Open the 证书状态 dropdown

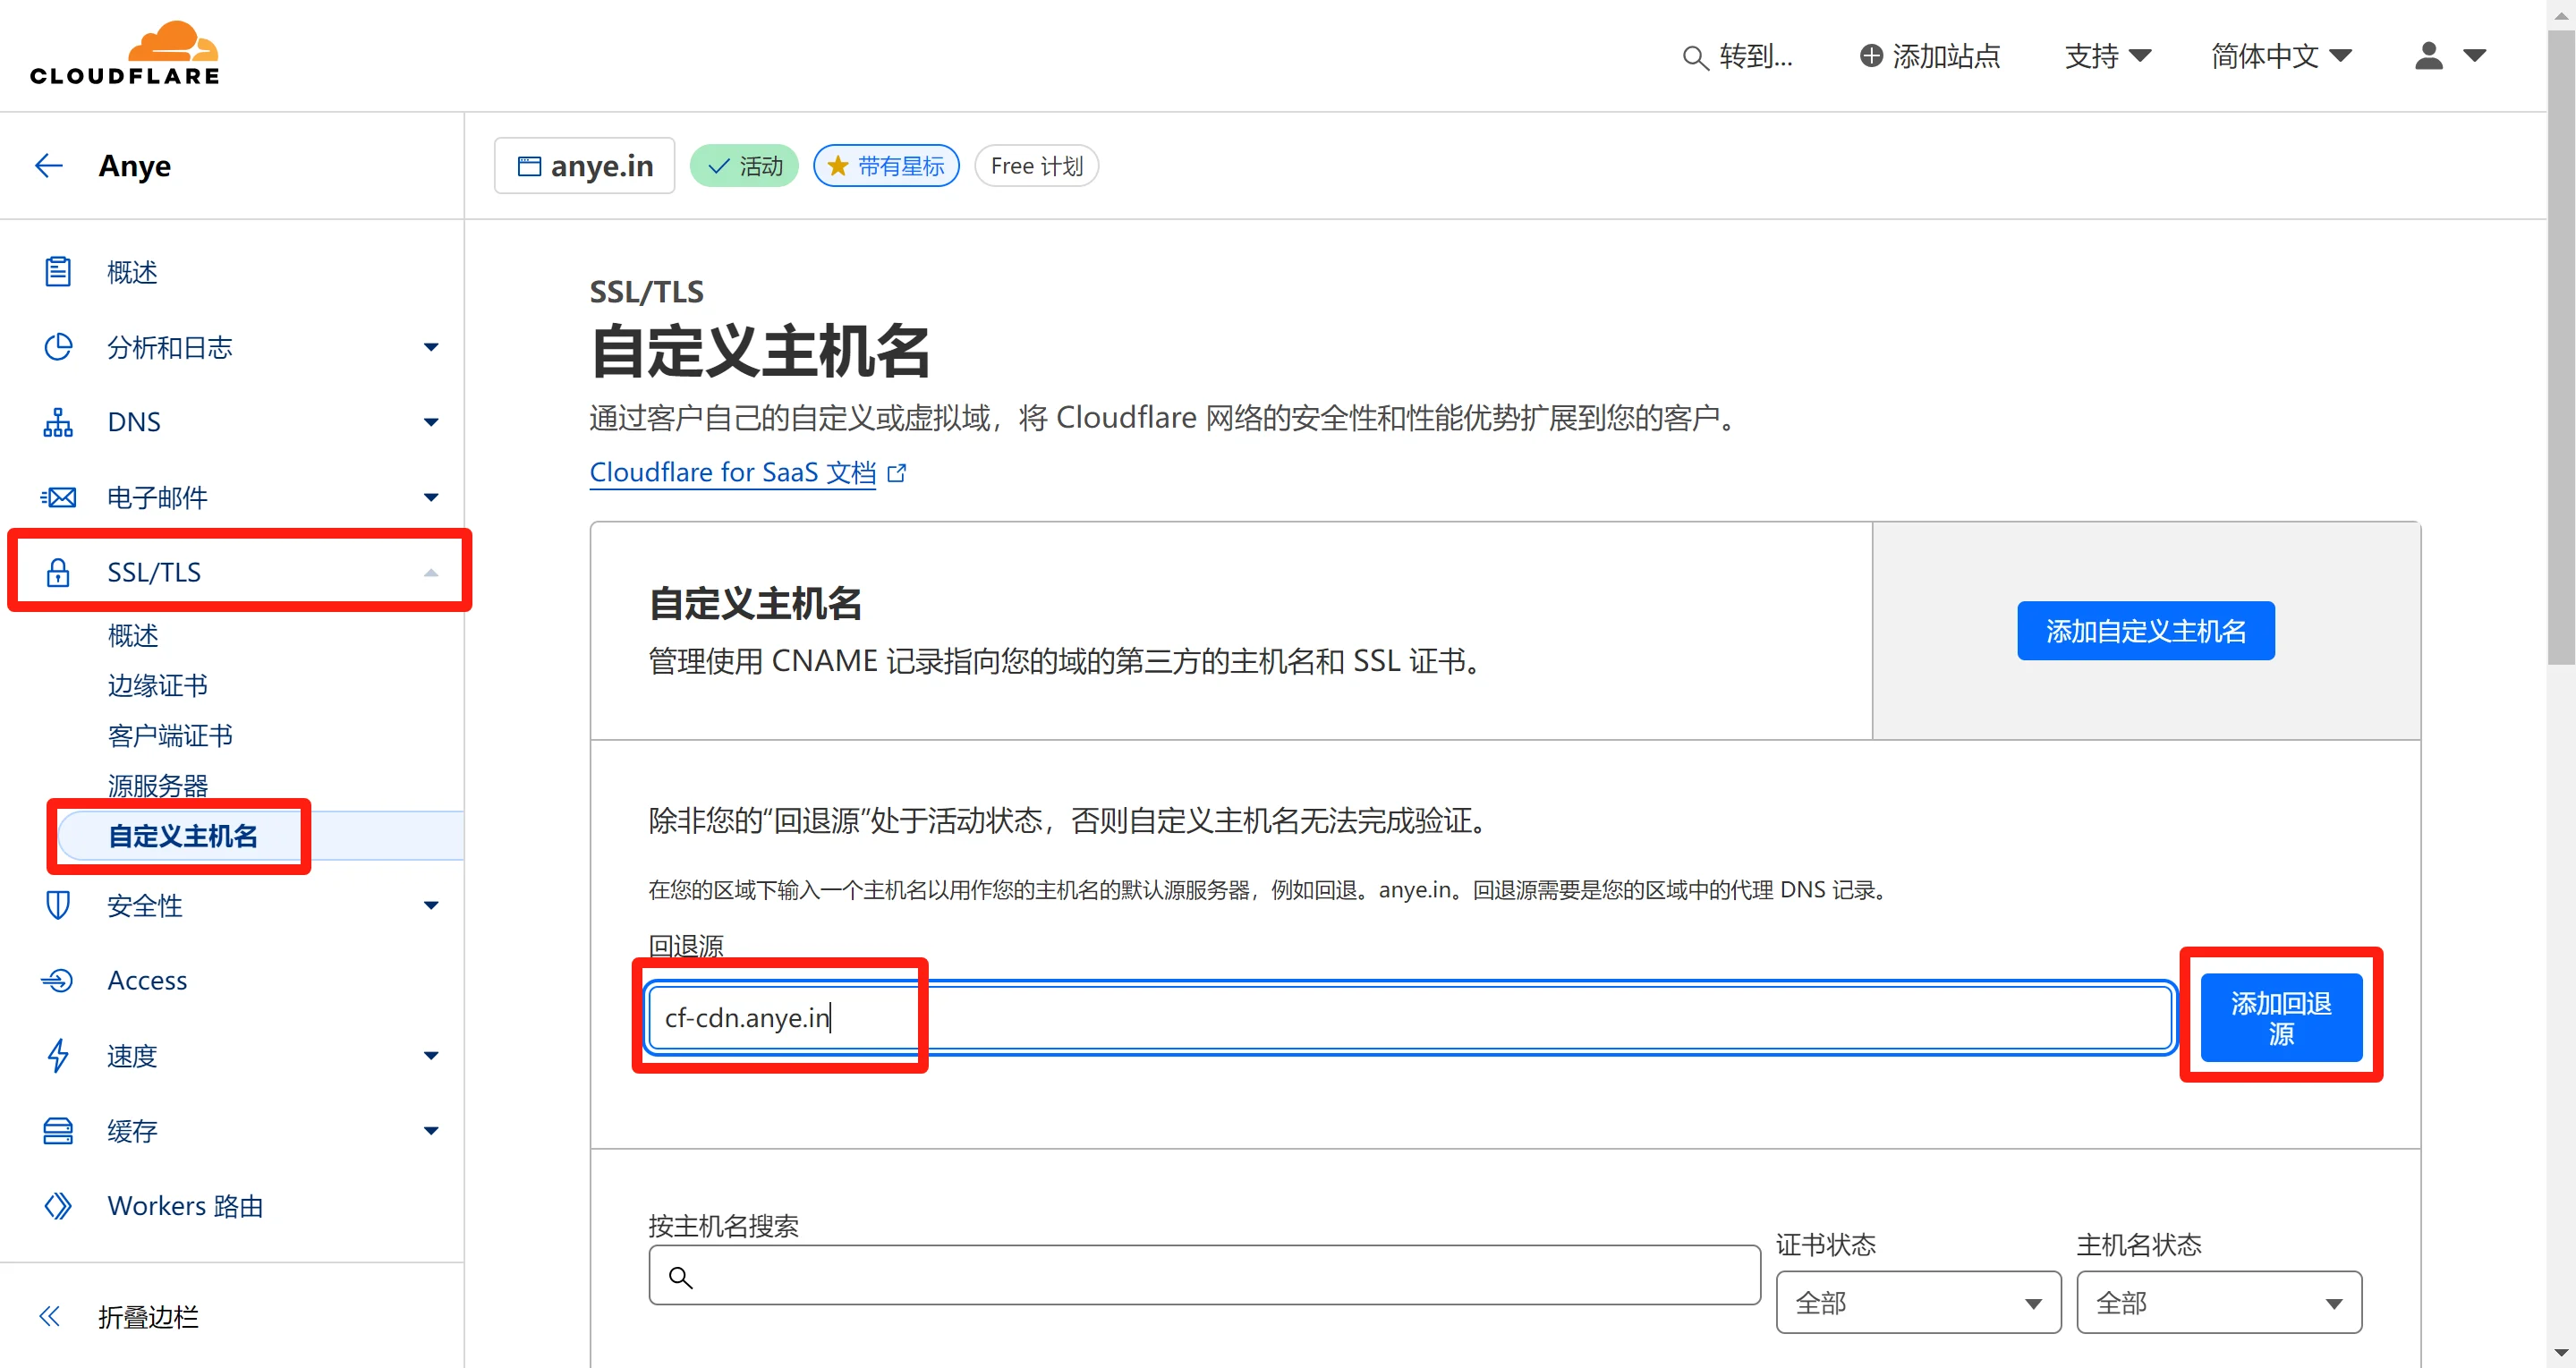[1917, 1302]
